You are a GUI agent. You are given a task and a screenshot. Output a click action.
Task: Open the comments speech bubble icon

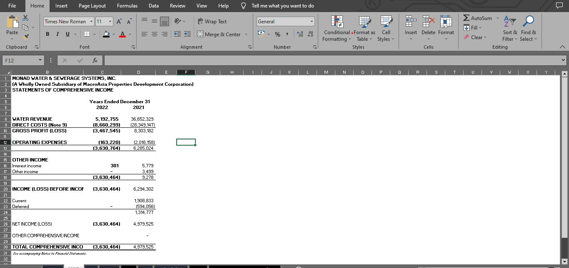coord(559,6)
